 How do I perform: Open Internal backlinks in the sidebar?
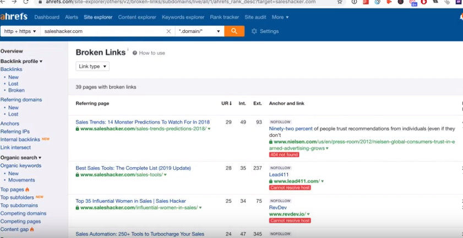coord(20,140)
